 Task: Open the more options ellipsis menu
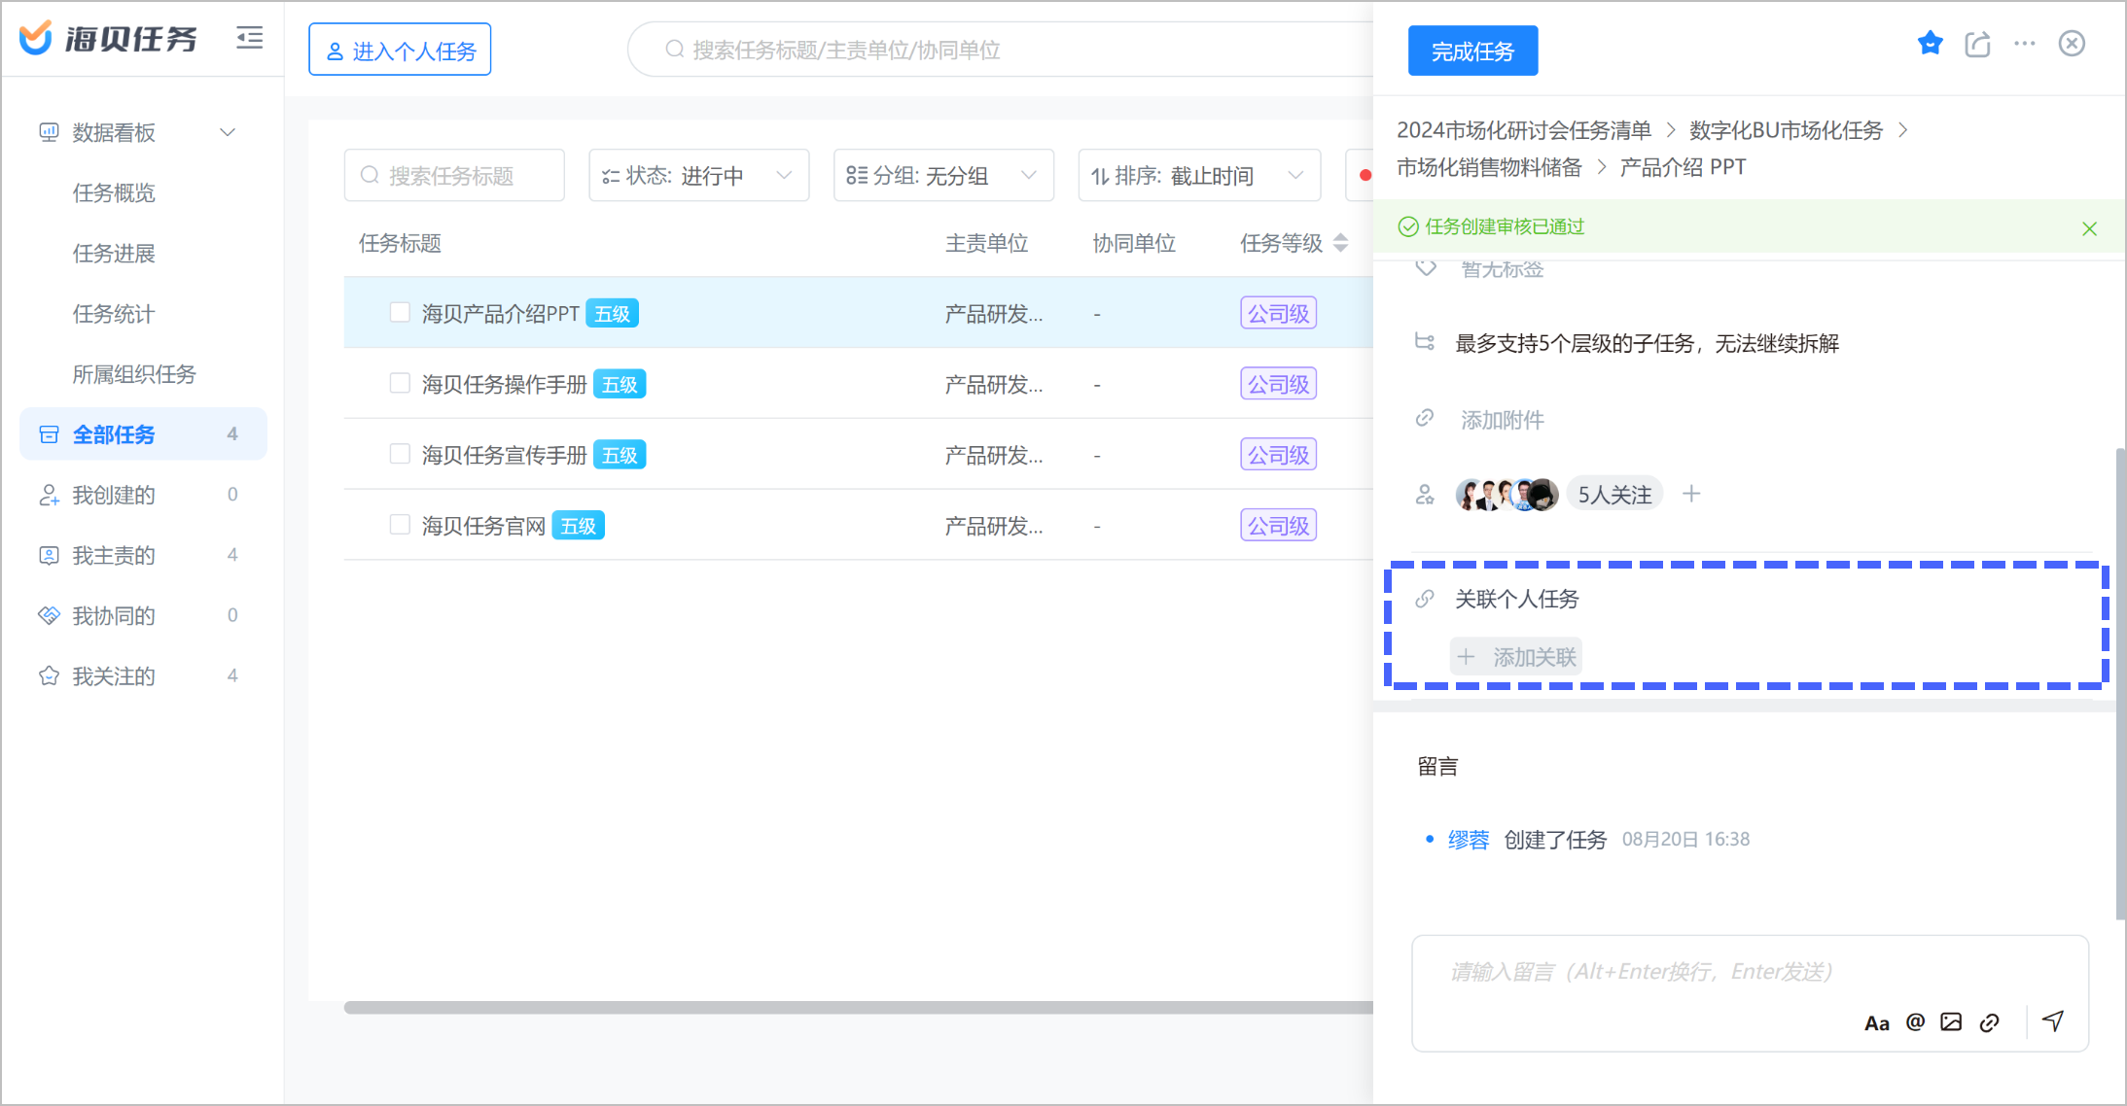[2025, 44]
